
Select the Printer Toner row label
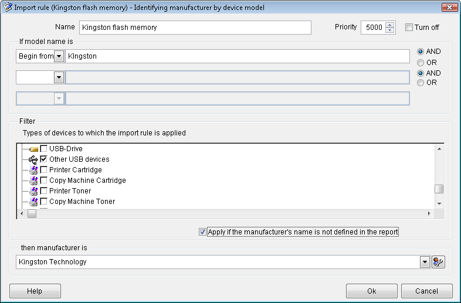point(70,191)
